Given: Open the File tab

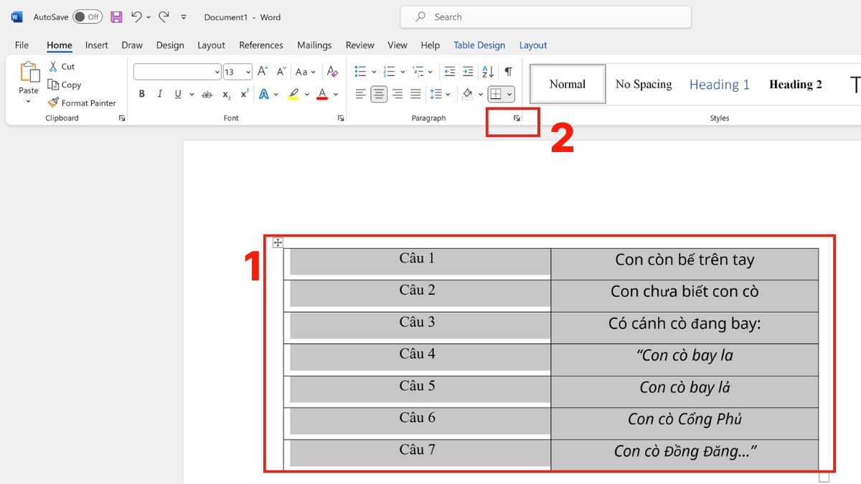Looking at the screenshot, I should (22, 45).
